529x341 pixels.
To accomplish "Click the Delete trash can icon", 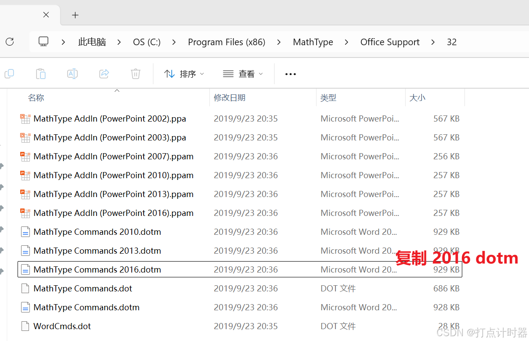I will [x=136, y=74].
